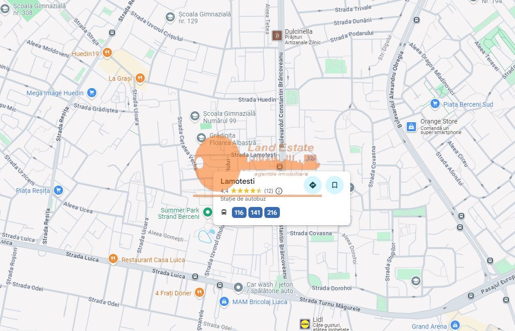Click the 4 Frați Döner restaurant pin
The width and height of the screenshot is (515, 331).
(199, 292)
